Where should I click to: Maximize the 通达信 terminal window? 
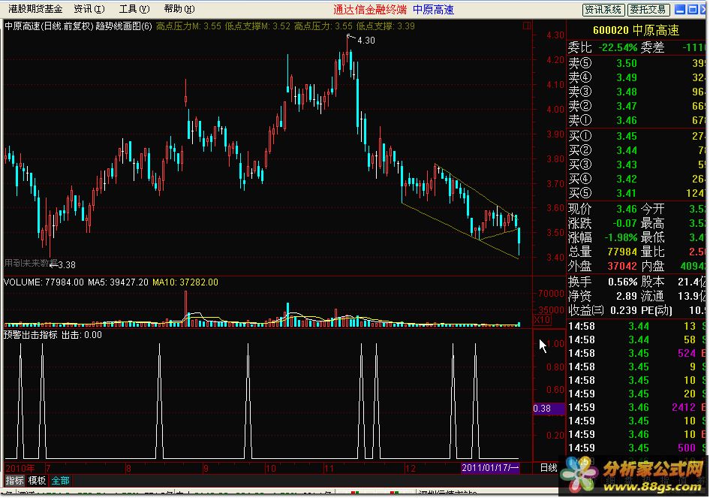tap(693, 9)
